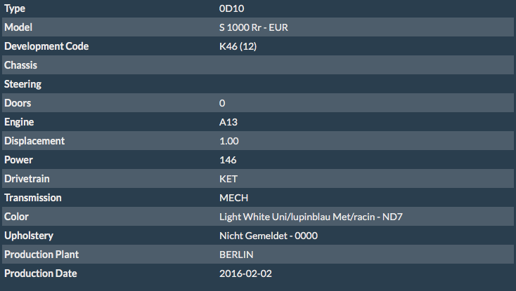Viewport: 516px width, 291px height.
Task: Select the displacement value 1.00
Action: tap(229, 141)
